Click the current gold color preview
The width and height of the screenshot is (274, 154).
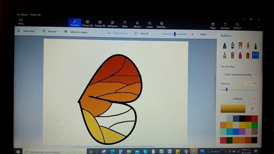pos(233,109)
